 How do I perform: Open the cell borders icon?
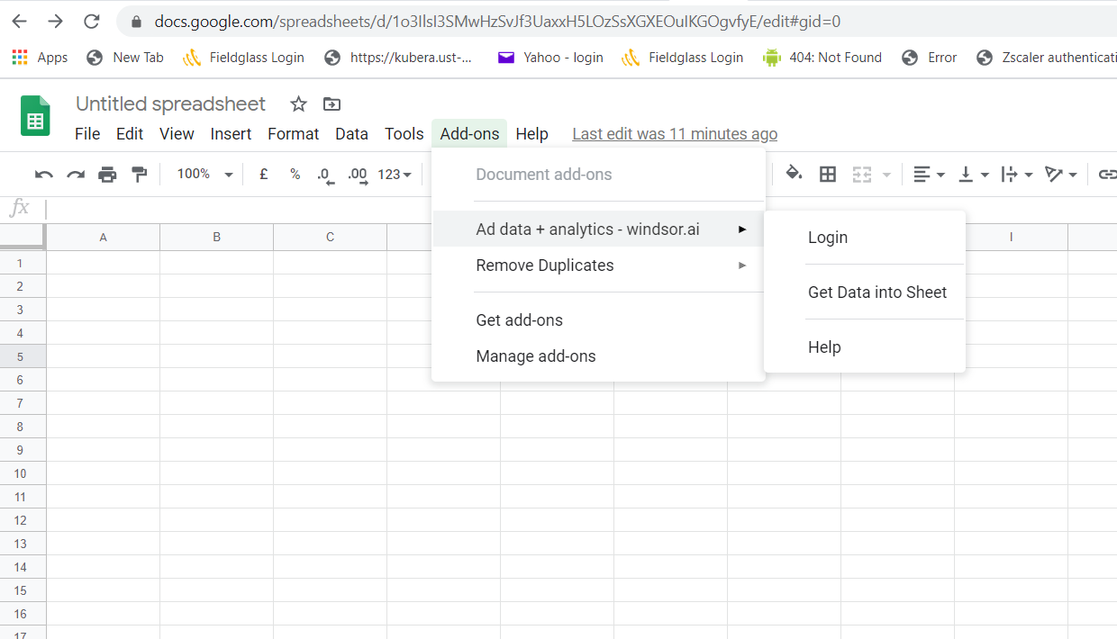(827, 175)
